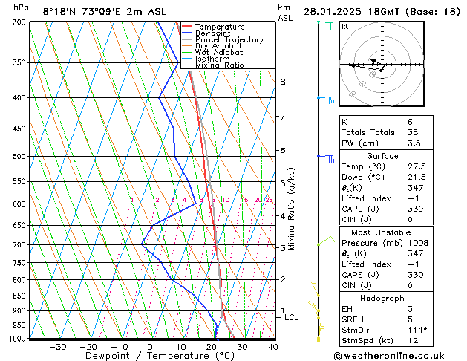This screenshot has height=361, width=467.
Task: Click the Surface section heading
Action: tap(382, 156)
